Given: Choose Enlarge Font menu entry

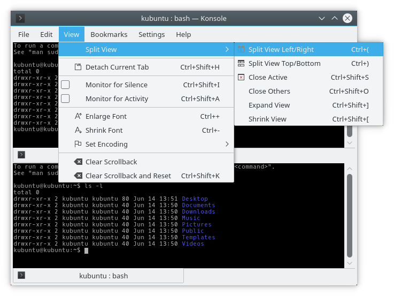Looking at the screenshot, I should coord(146,116).
